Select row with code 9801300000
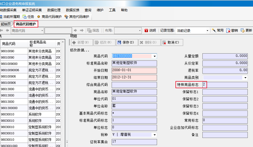The height and width of the screenshot is (147, 253). pos(30,108)
